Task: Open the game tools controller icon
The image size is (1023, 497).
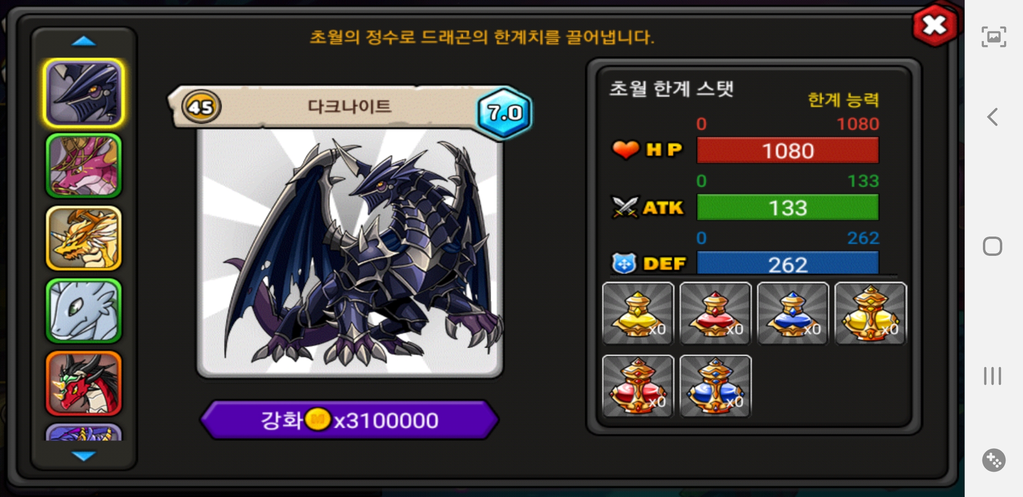Action: (x=994, y=460)
